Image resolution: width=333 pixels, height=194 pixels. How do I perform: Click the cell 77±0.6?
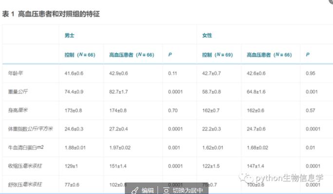click(72, 185)
